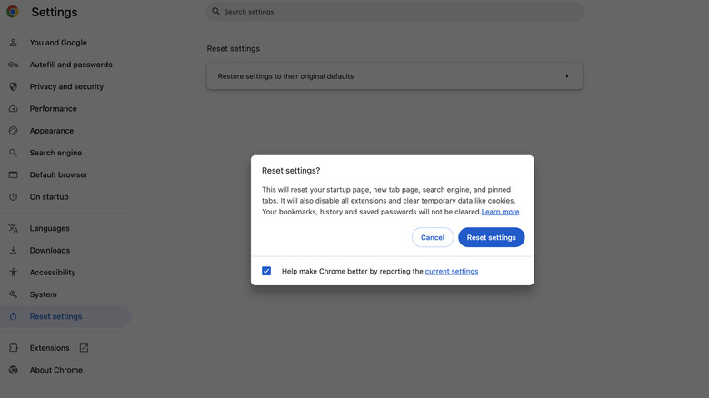
Task: Open the current settings link
Action: pos(452,272)
